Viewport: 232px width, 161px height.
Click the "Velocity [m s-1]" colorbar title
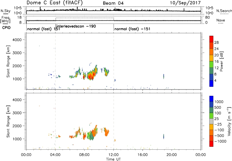[229, 121]
